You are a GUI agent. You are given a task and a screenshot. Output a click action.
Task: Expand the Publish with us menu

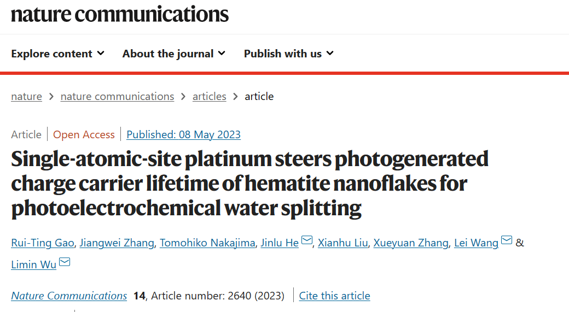[288, 54]
